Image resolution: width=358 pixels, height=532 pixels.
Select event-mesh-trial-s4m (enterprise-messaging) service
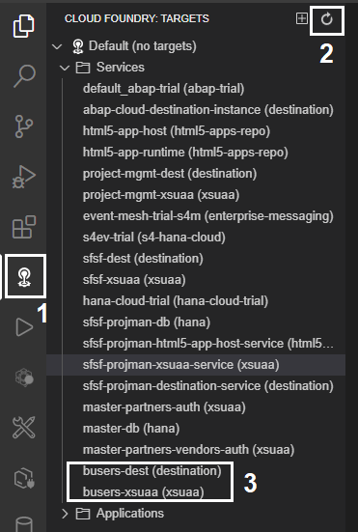point(208,216)
